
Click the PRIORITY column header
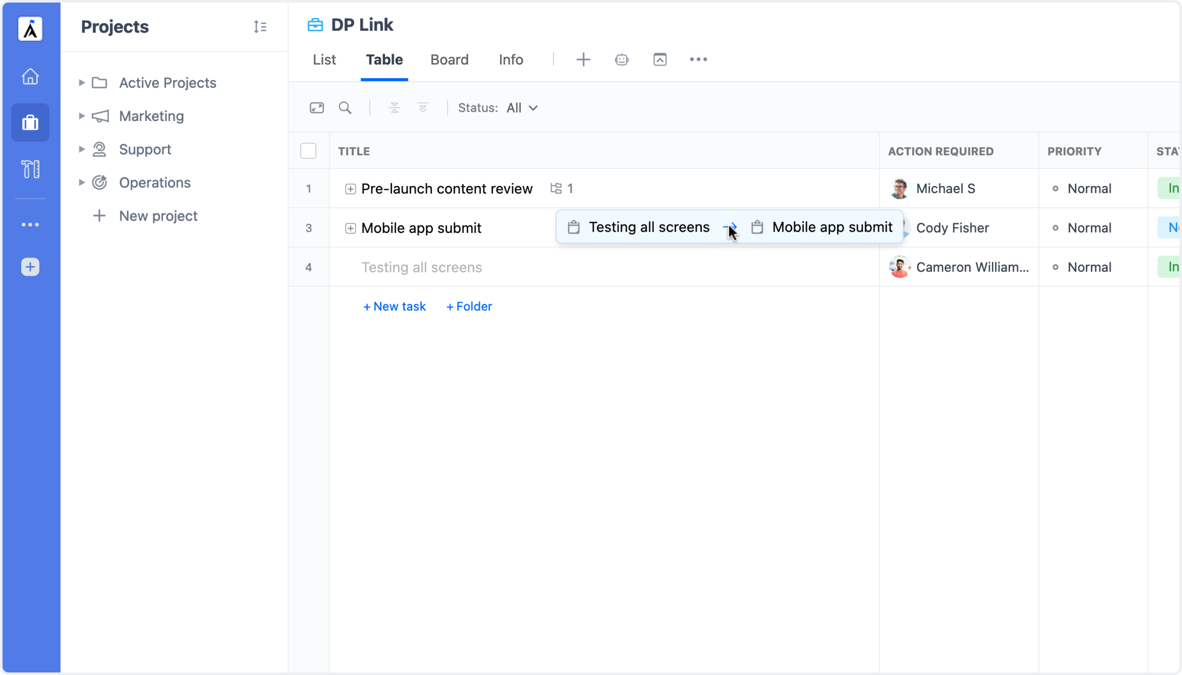click(1074, 151)
